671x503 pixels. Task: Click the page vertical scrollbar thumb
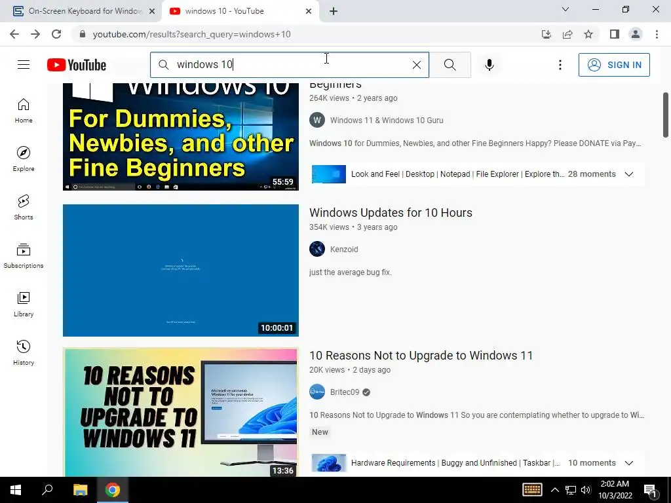coord(666,115)
